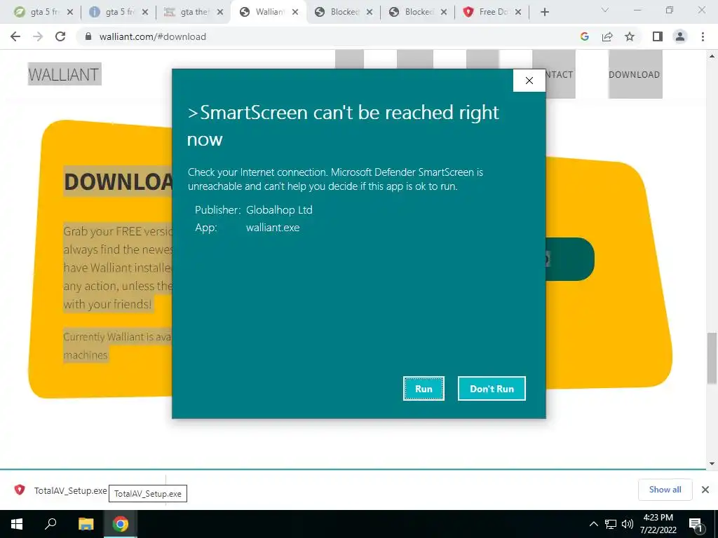718x538 pixels.
Task: Click the WALLIANT site logo
Action: 65,74
